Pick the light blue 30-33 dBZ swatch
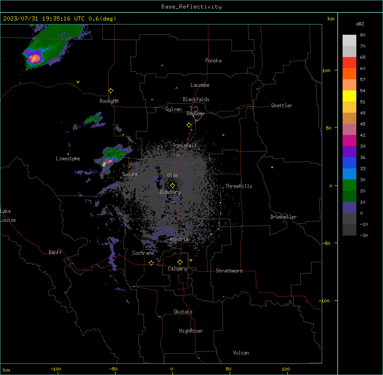 tap(349, 174)
